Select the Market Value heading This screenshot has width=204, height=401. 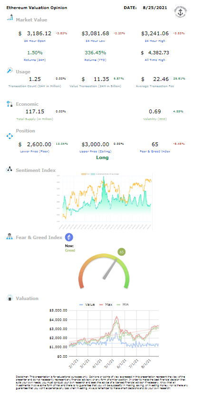pos(31,20)
